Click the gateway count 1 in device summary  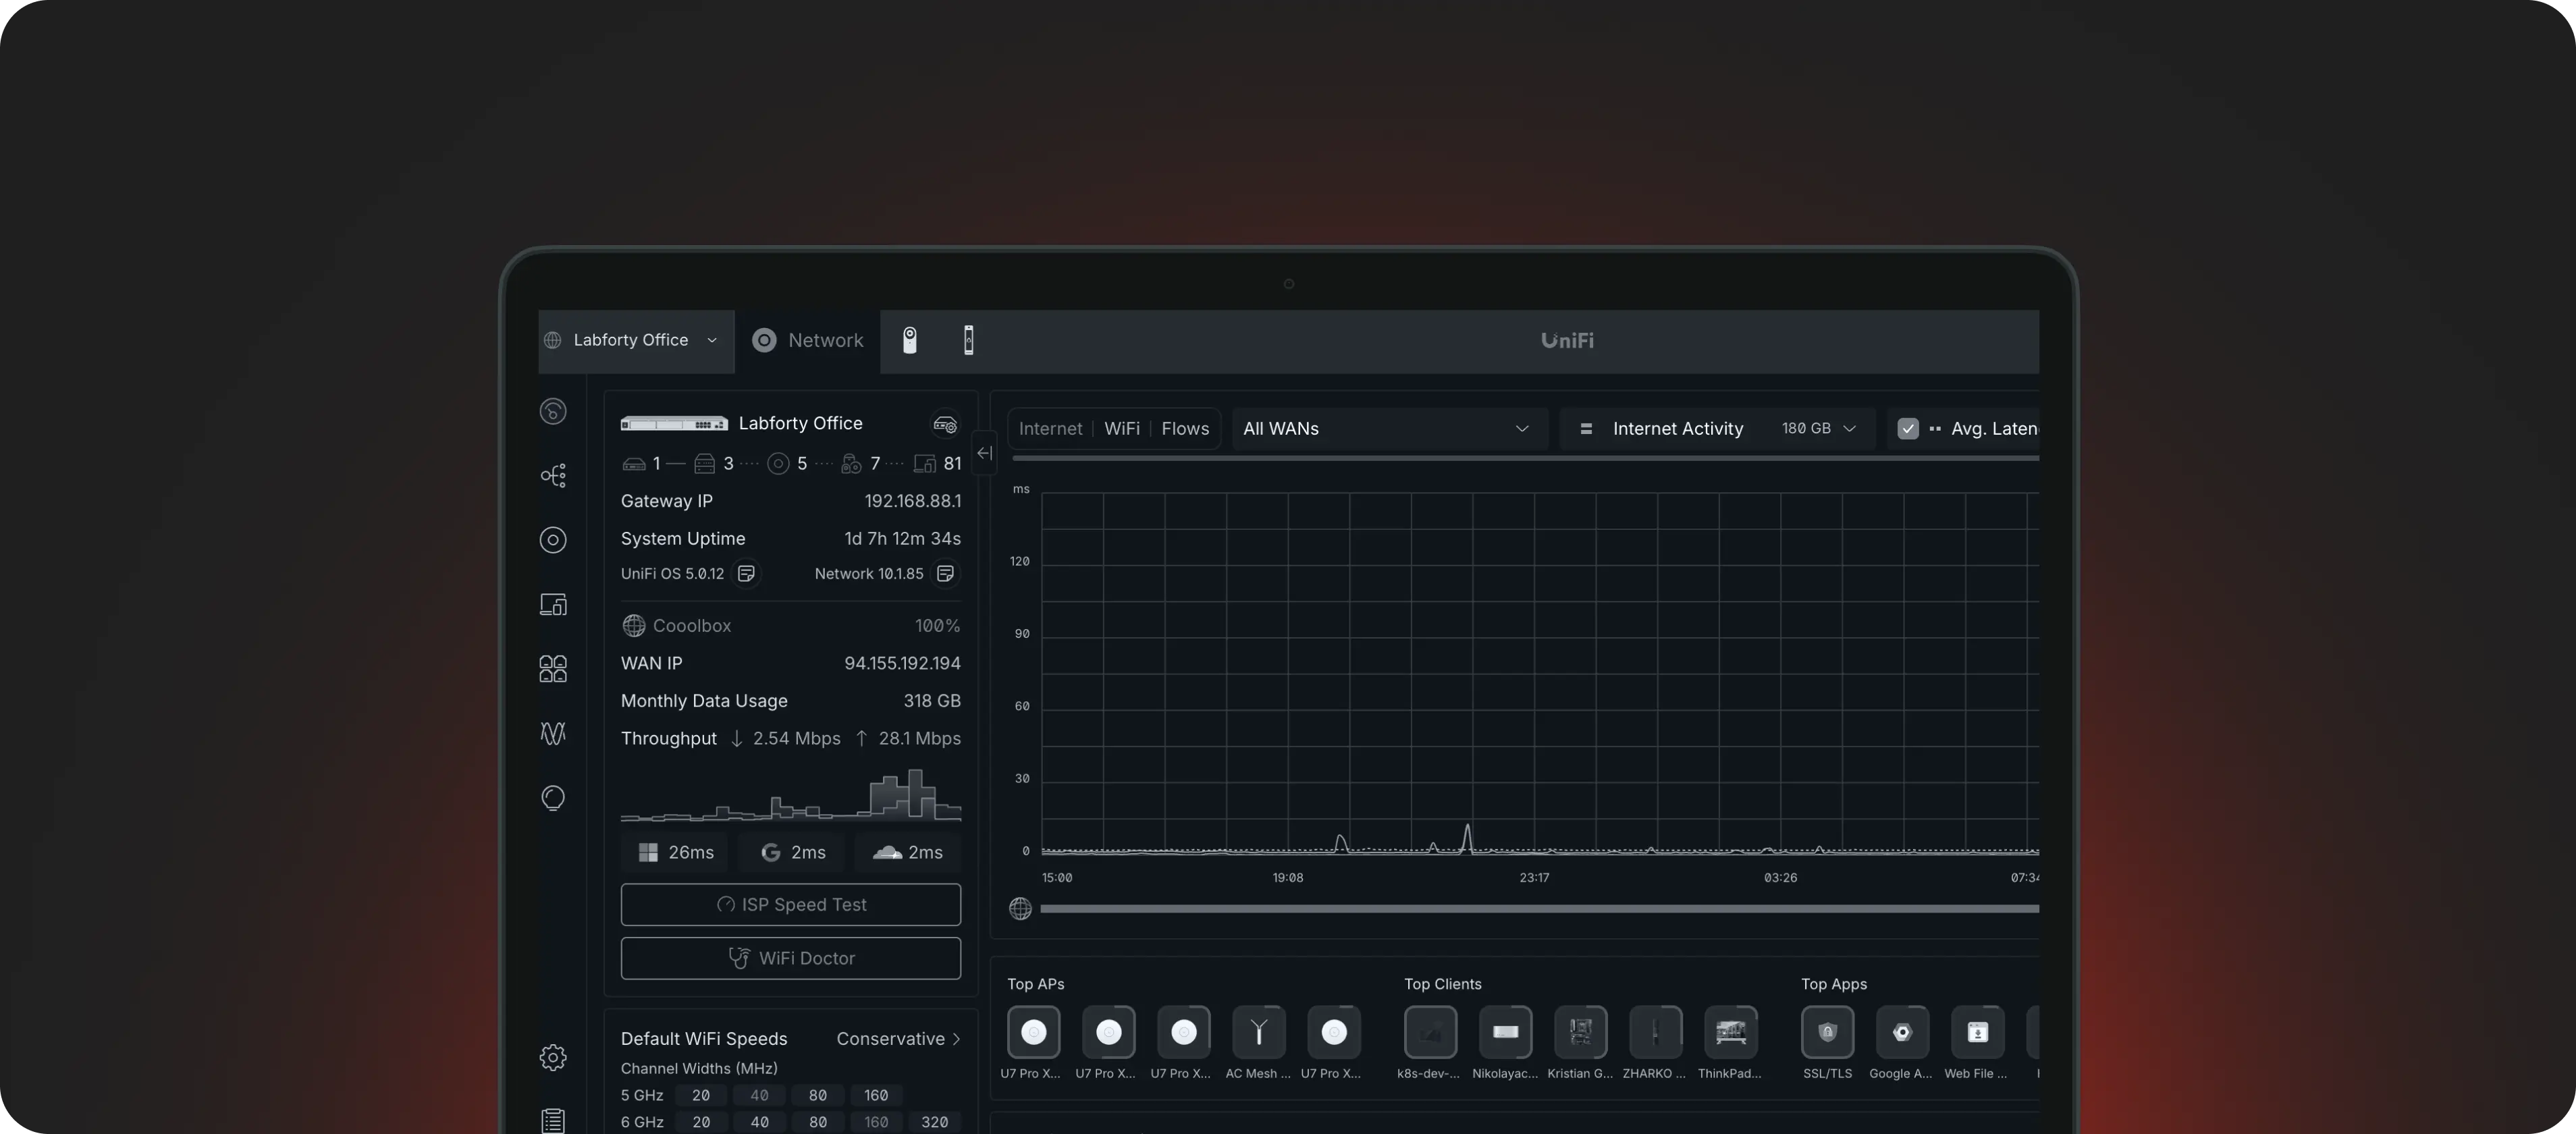[656, 463]
